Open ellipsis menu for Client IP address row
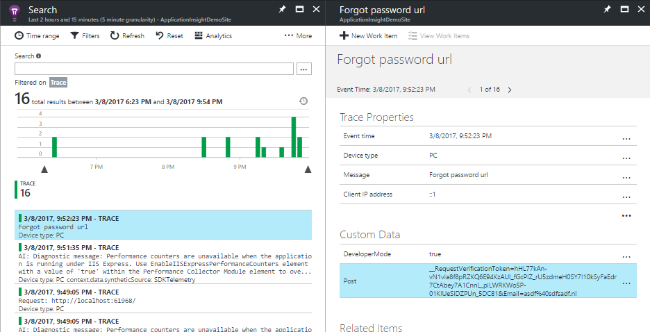650x332 pixels. click(x=626, y=197)
